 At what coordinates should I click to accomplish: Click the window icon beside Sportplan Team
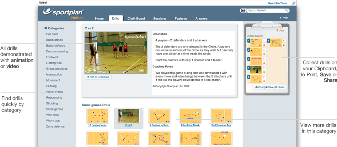(294, 3)
